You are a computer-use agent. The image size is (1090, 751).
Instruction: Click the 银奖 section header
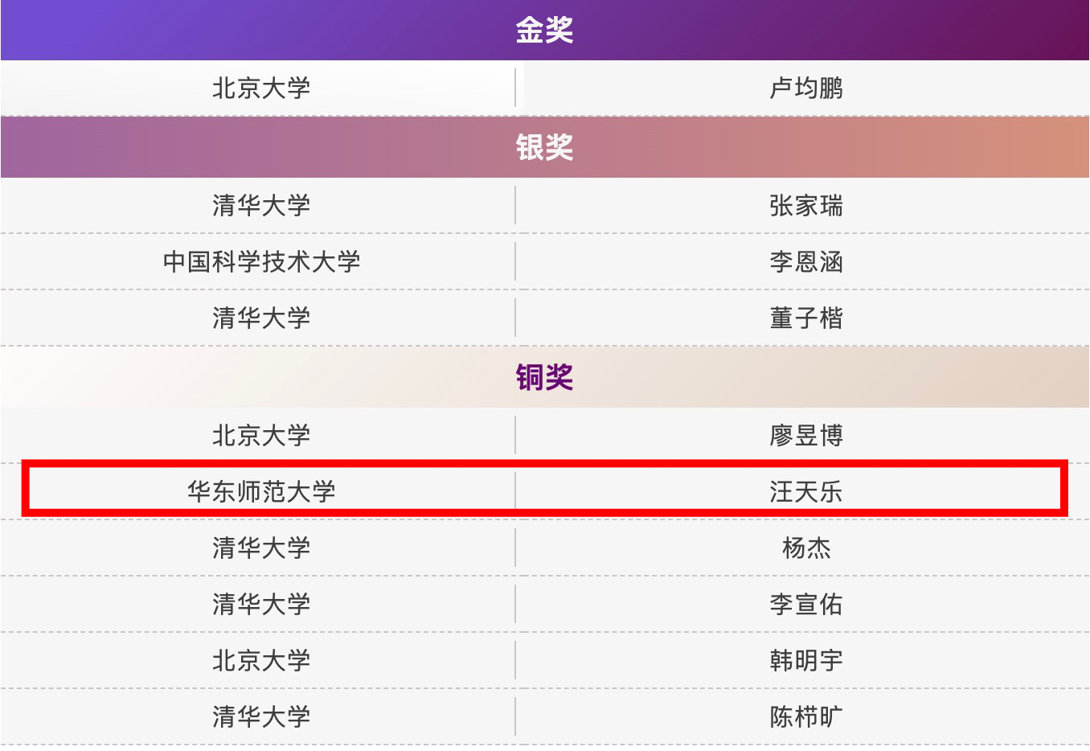[x=544, y=147]
